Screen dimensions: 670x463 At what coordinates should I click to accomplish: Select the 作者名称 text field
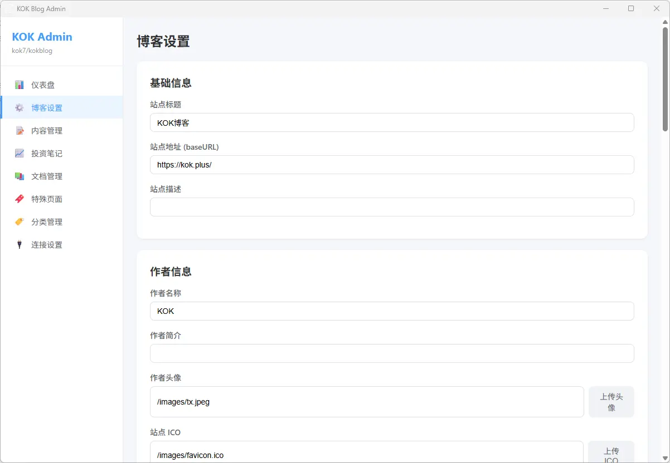[391, 311]
